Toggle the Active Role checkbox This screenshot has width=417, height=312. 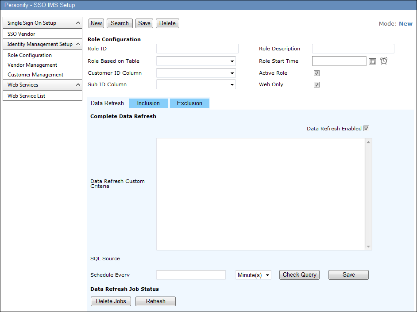point(317,73)
